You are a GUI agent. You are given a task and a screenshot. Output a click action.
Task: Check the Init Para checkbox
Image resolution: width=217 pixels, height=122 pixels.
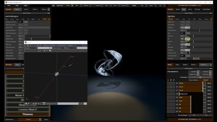pos(210,75)
